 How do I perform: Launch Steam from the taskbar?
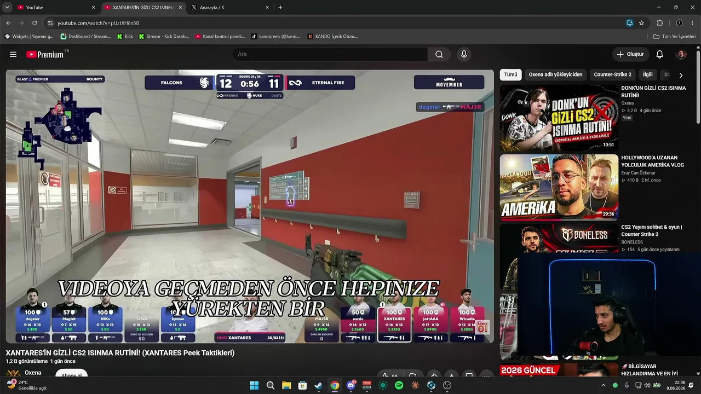tap(318, 385)
